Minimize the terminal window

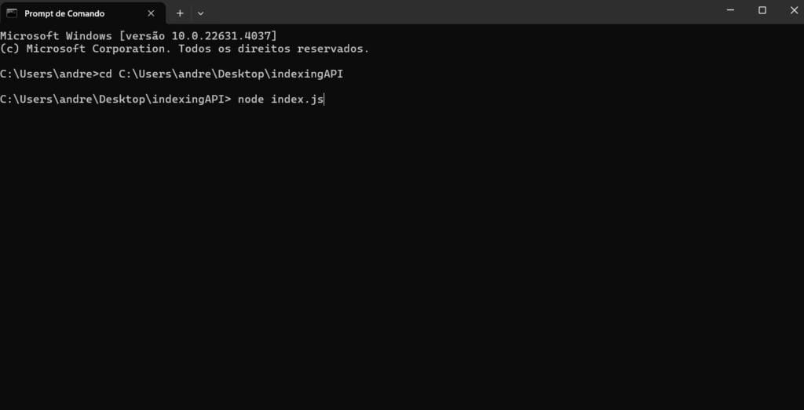(731, 10)
